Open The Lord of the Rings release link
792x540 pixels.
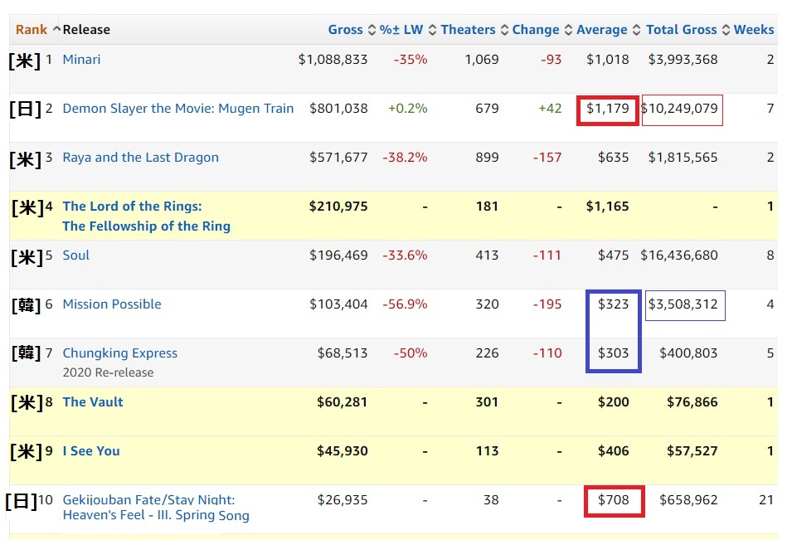133,207
